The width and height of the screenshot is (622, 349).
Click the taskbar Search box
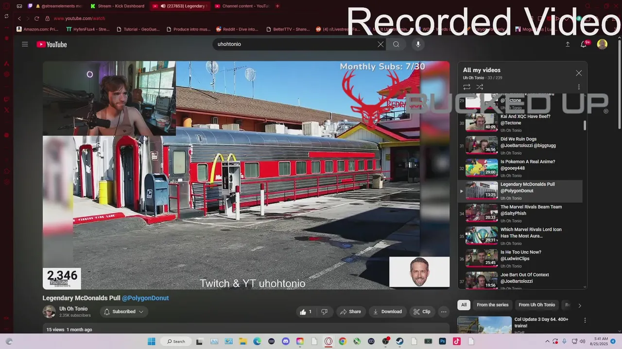click(x=175, y=341)
